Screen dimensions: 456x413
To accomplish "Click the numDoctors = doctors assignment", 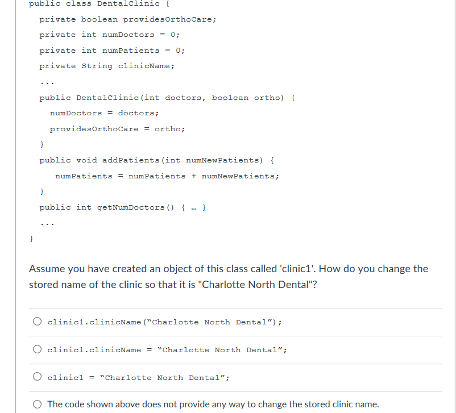I will (x=104, y=113).
